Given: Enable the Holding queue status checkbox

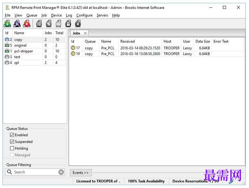Looking at the screenshot, I should [12, 148].
